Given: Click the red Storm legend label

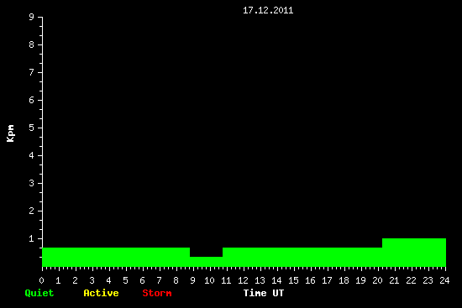Looking at the screenshot, I should 157,293.
